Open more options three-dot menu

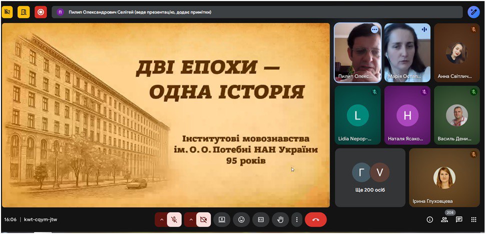tap(297, 219)
